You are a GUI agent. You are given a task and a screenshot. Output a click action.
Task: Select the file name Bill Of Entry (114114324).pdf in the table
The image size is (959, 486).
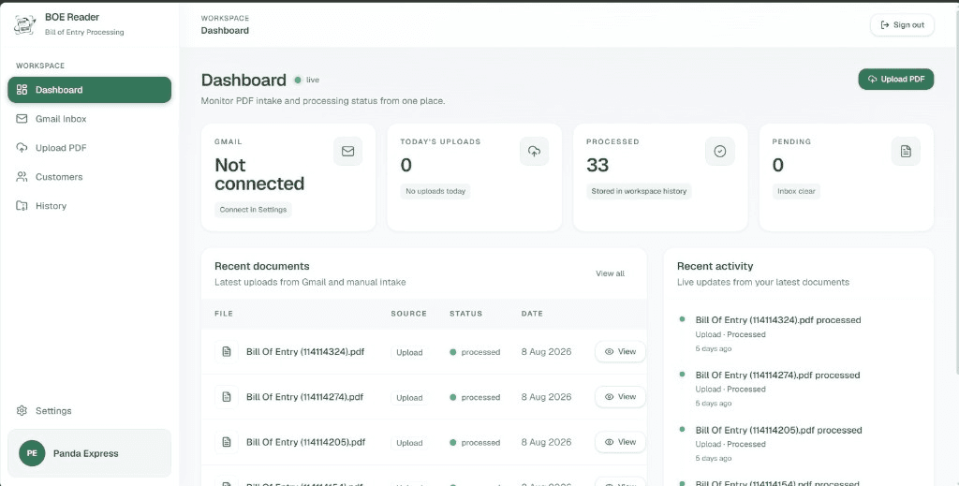coord(305,351)
